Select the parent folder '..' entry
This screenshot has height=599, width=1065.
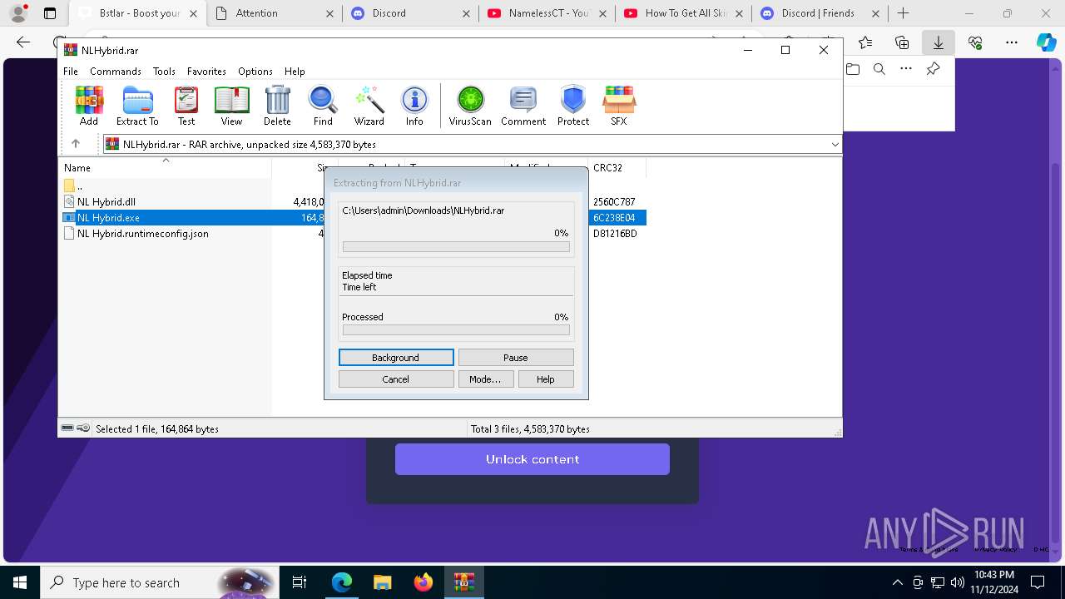75,186
